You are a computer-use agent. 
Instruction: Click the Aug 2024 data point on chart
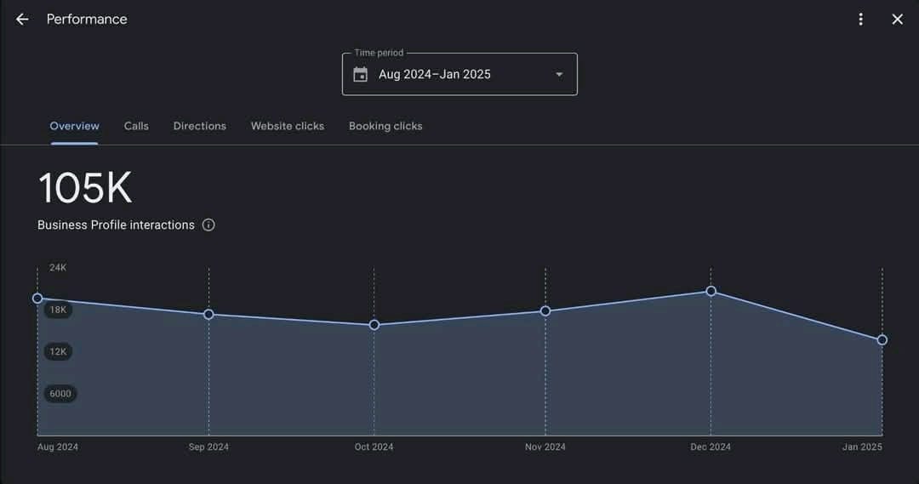click(37, 299)
